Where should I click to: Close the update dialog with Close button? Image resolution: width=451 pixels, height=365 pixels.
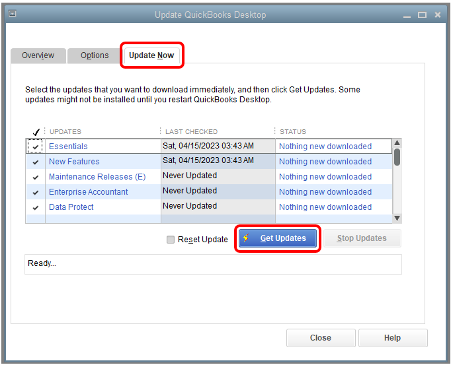[x=321, y=338]
